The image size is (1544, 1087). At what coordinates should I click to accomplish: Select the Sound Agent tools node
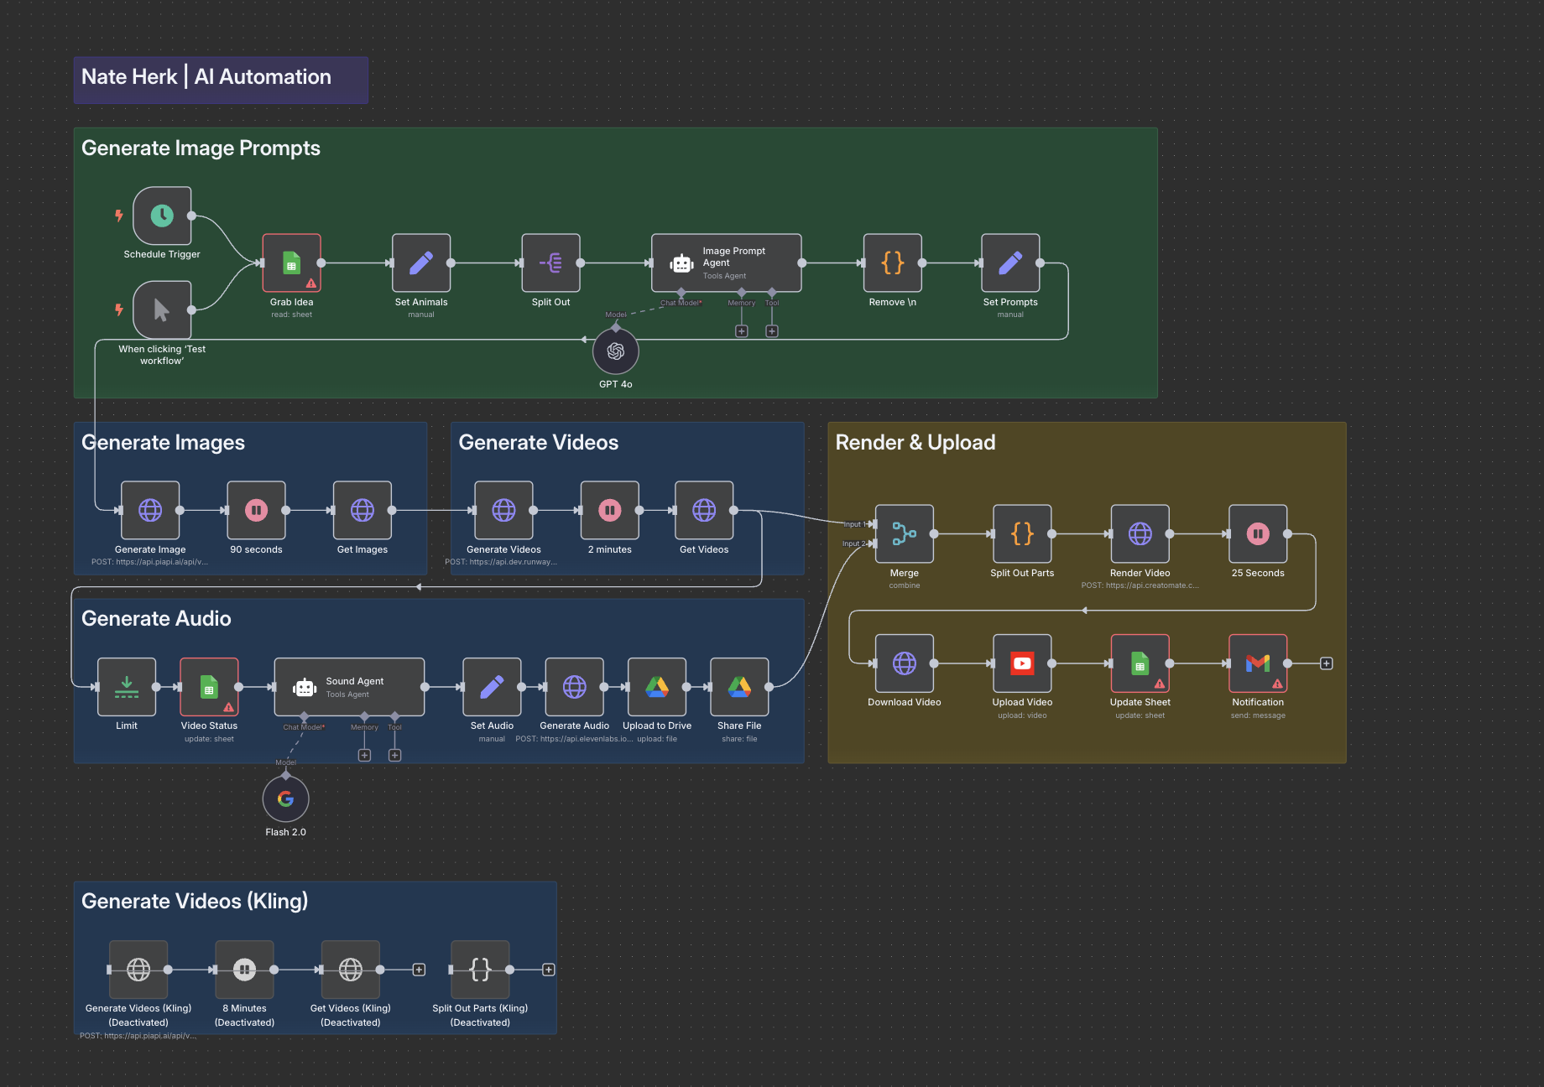tap(349, 688)
